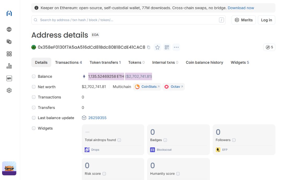Click the EOA address type tag
Viewport: 282px width, 180px height.
point(95,35)
